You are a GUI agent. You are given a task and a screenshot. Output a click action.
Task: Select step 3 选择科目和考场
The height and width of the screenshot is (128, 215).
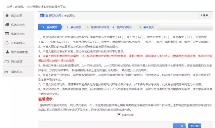point(98,27)
